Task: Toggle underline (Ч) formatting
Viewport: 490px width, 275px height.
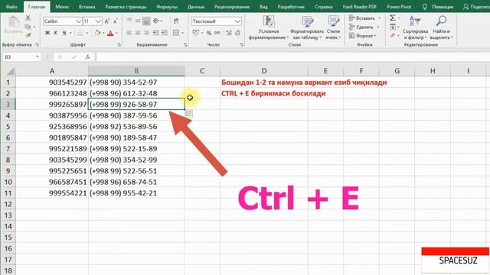Action: (x=64, y=33)
